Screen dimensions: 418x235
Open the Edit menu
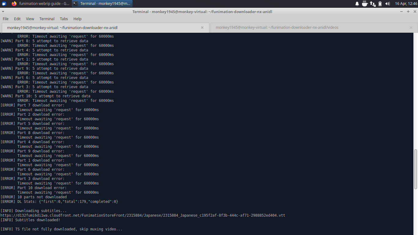click(17, 19)
